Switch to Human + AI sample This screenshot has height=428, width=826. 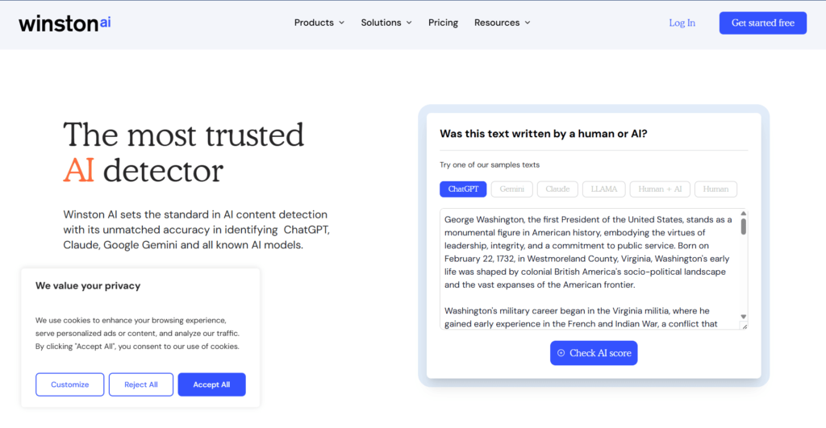tap(660, 189)
